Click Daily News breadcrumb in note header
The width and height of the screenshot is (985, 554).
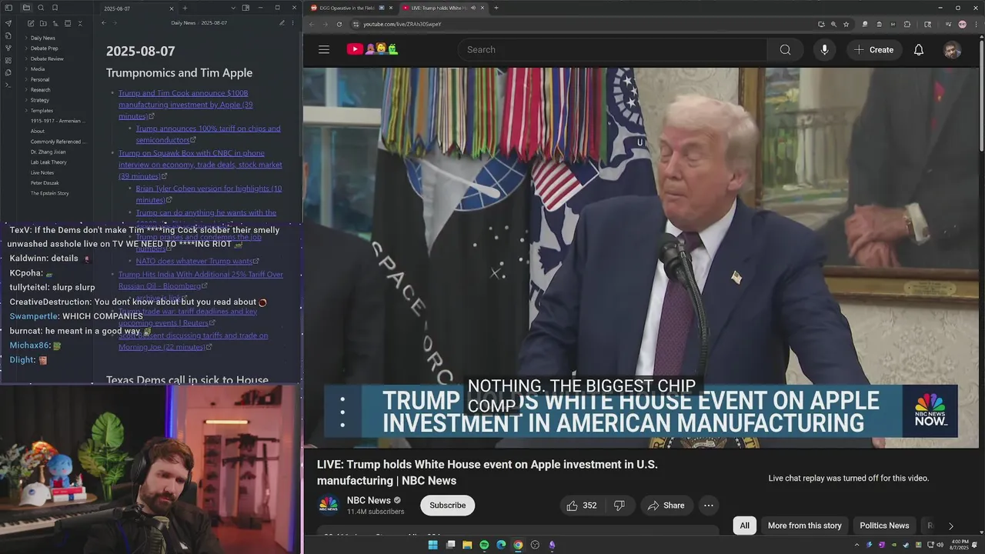pyautogui.click(x=183, y=23)
